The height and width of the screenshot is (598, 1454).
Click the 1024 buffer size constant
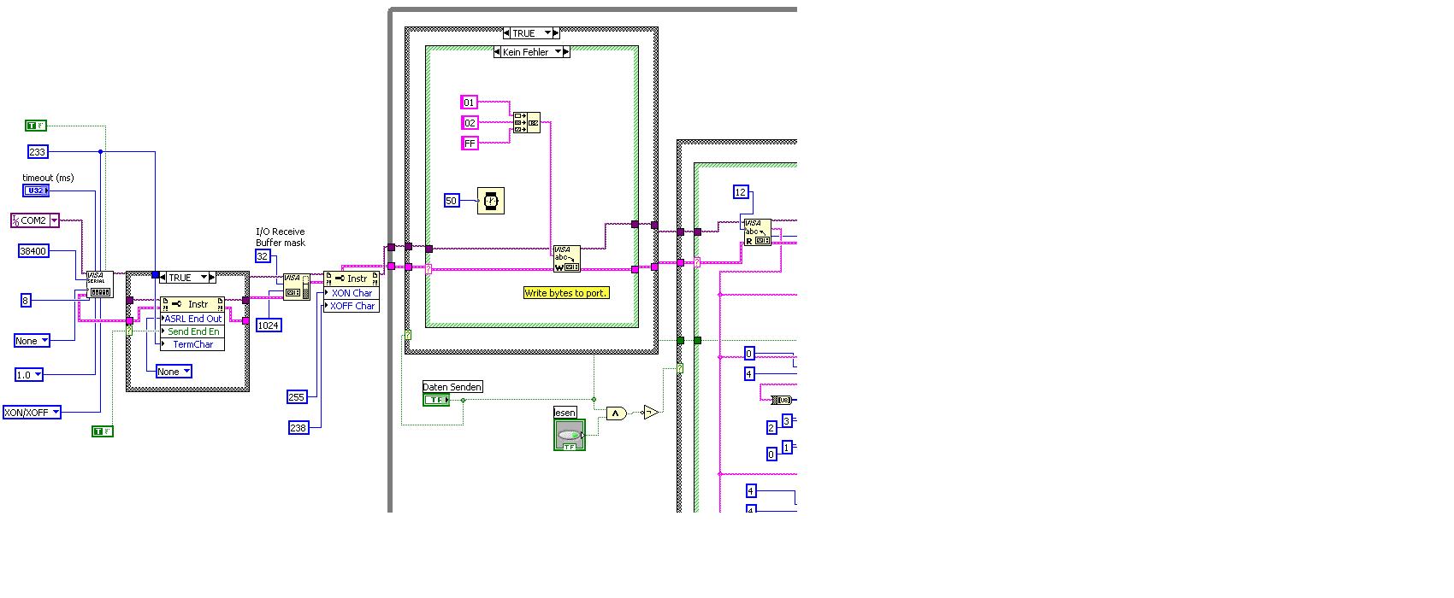(x=269, y=325)
